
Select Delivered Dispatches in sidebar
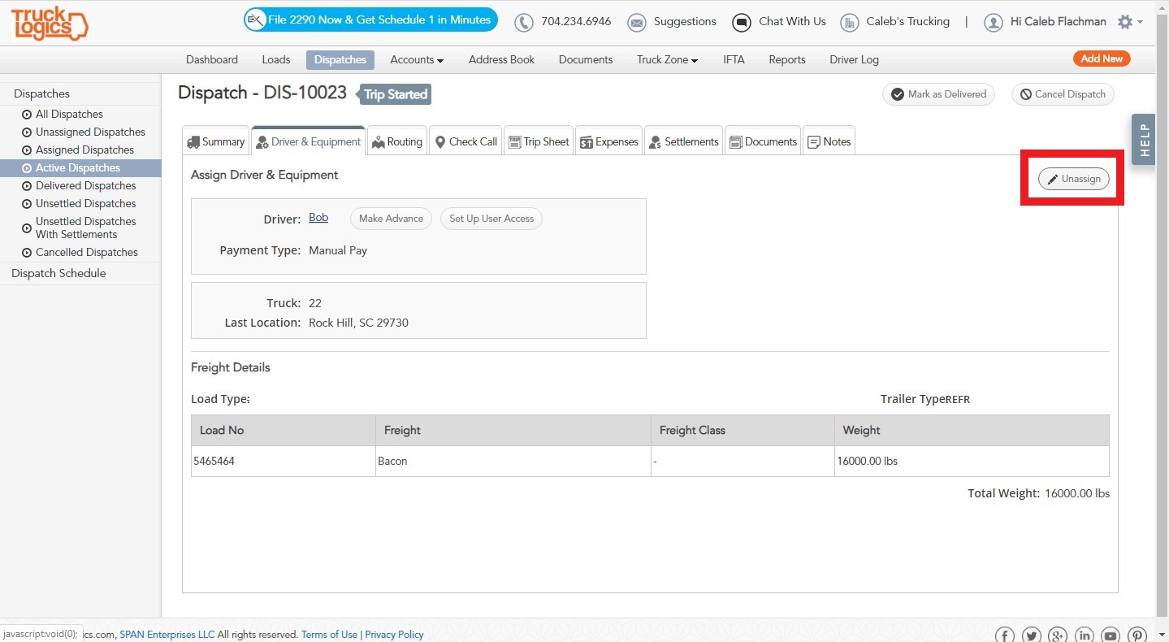85,185
